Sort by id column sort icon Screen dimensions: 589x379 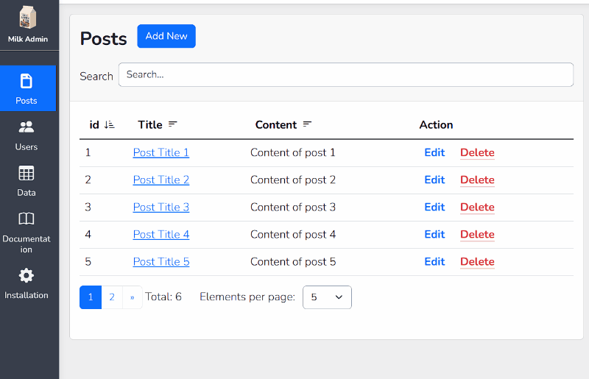pyautogui.click(x=110, y=125)
